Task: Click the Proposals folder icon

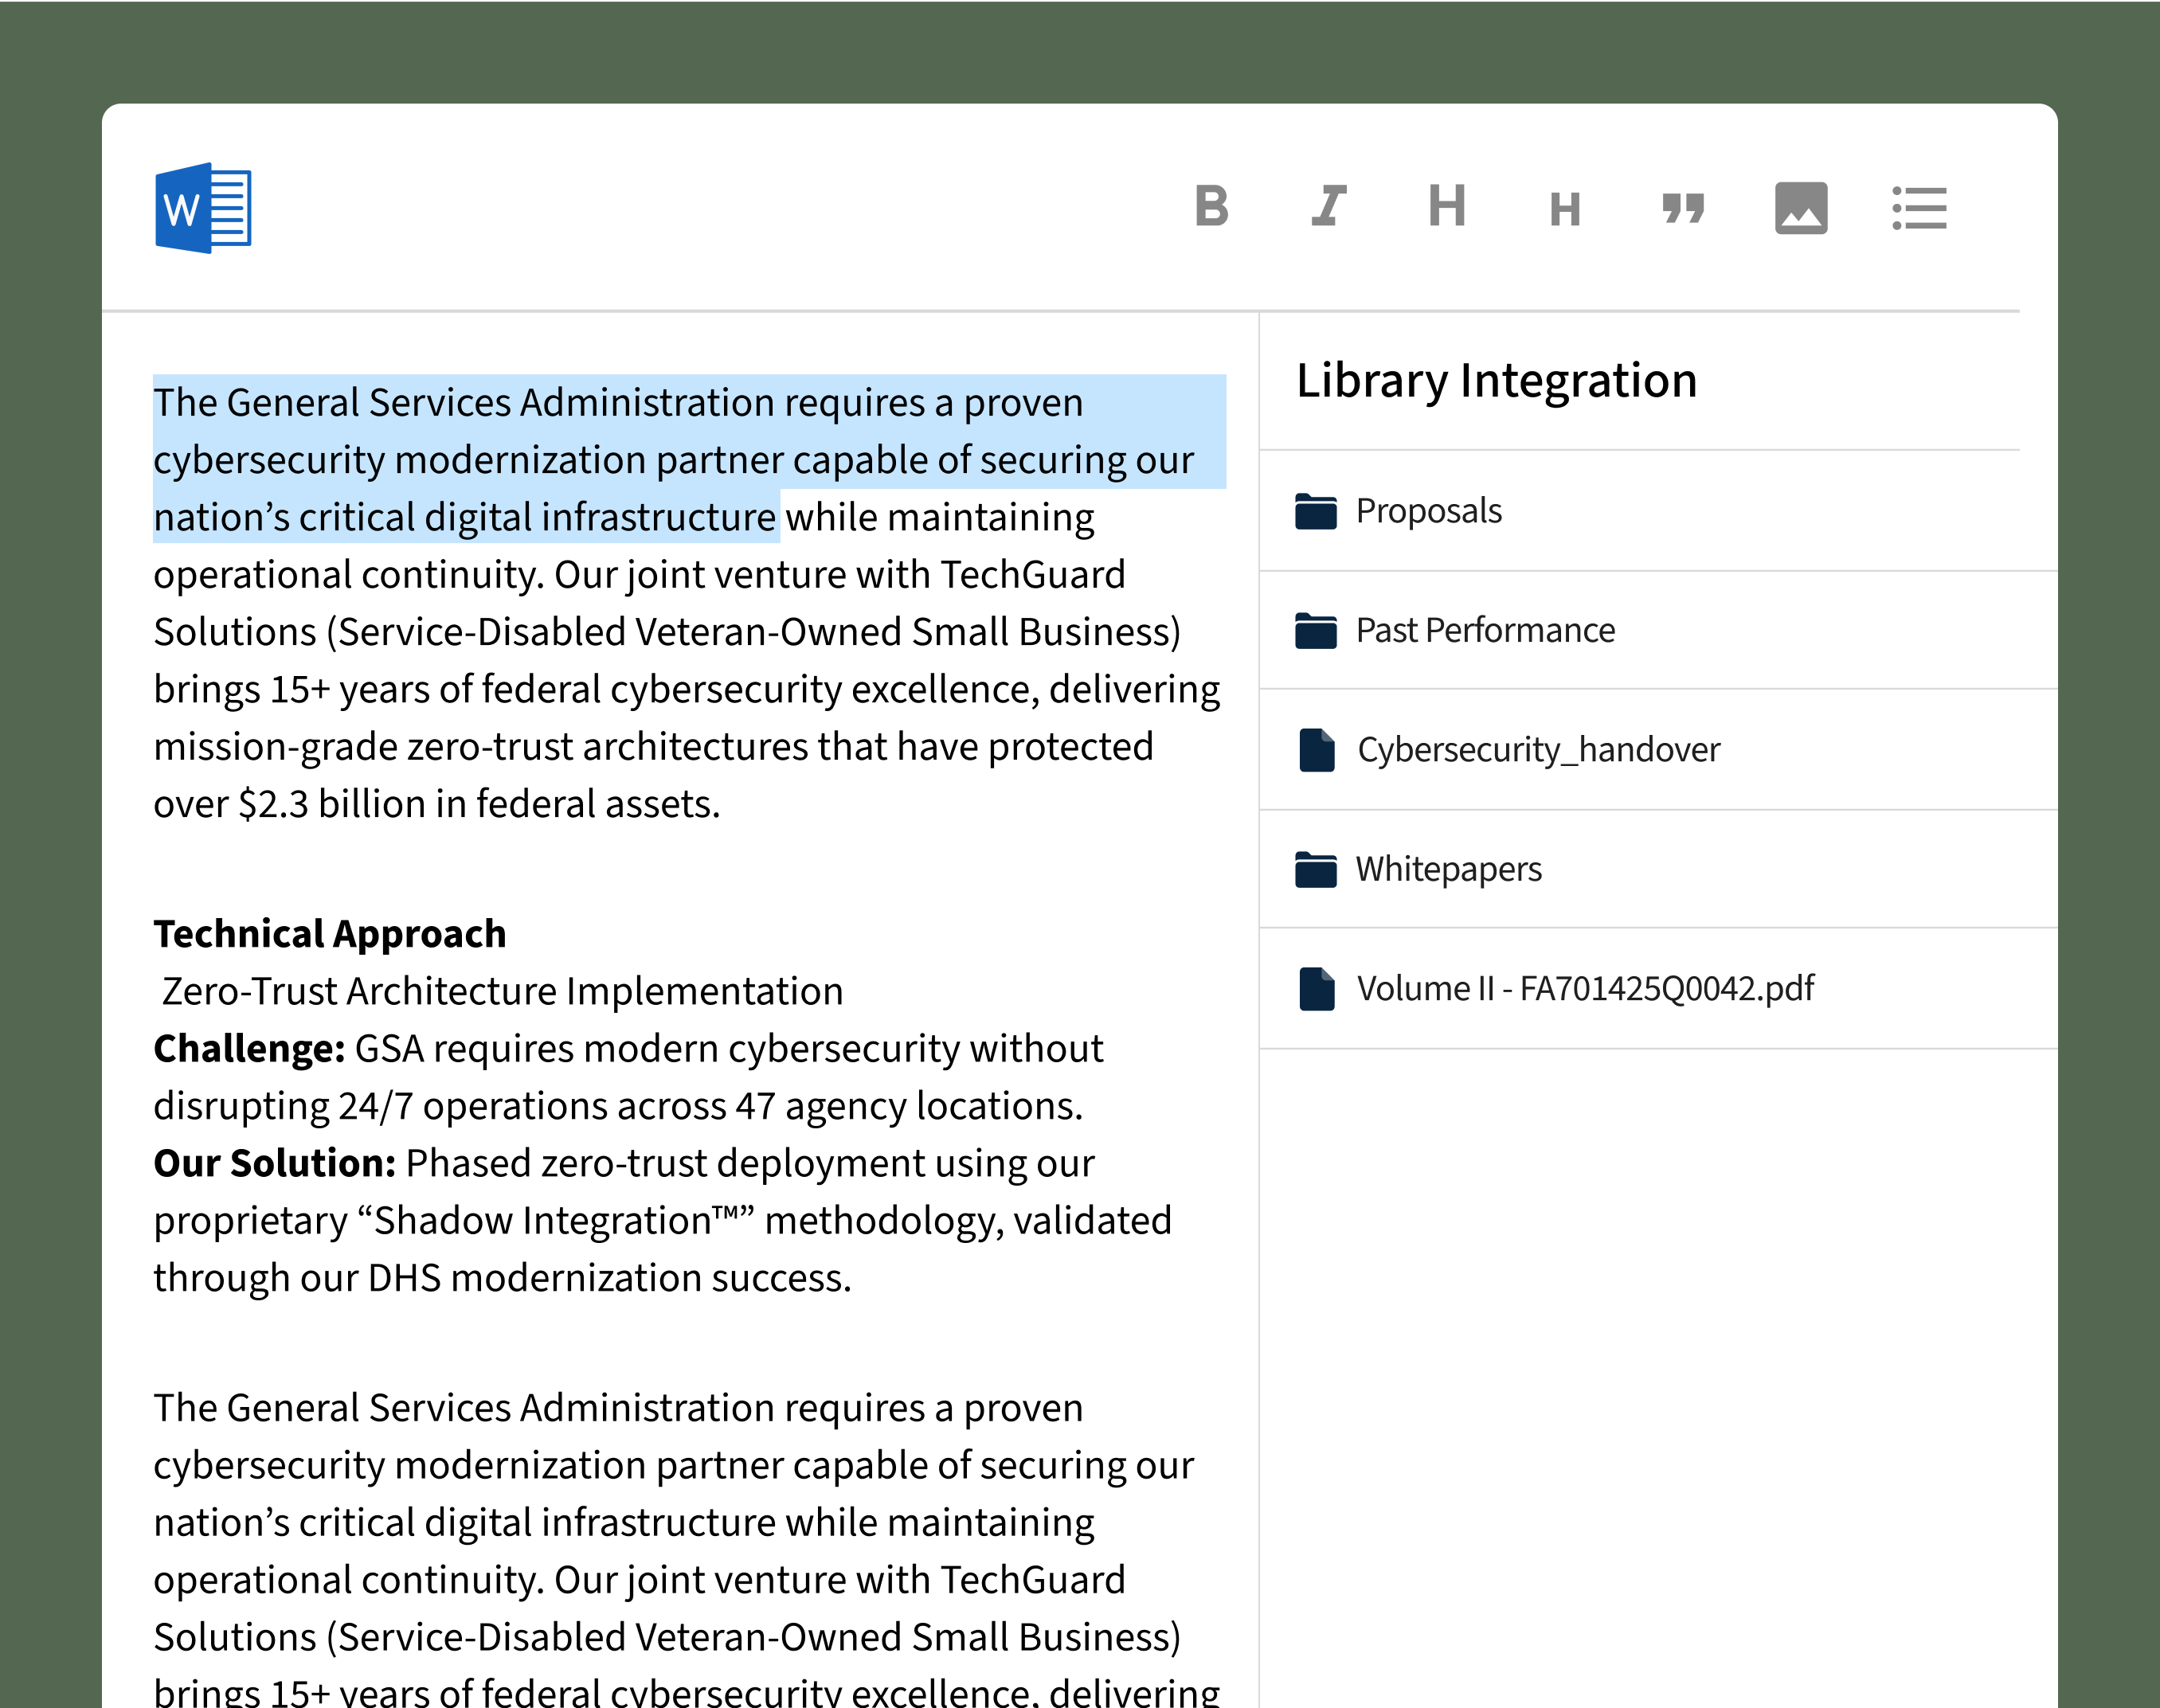Action: click(1316, 511)
